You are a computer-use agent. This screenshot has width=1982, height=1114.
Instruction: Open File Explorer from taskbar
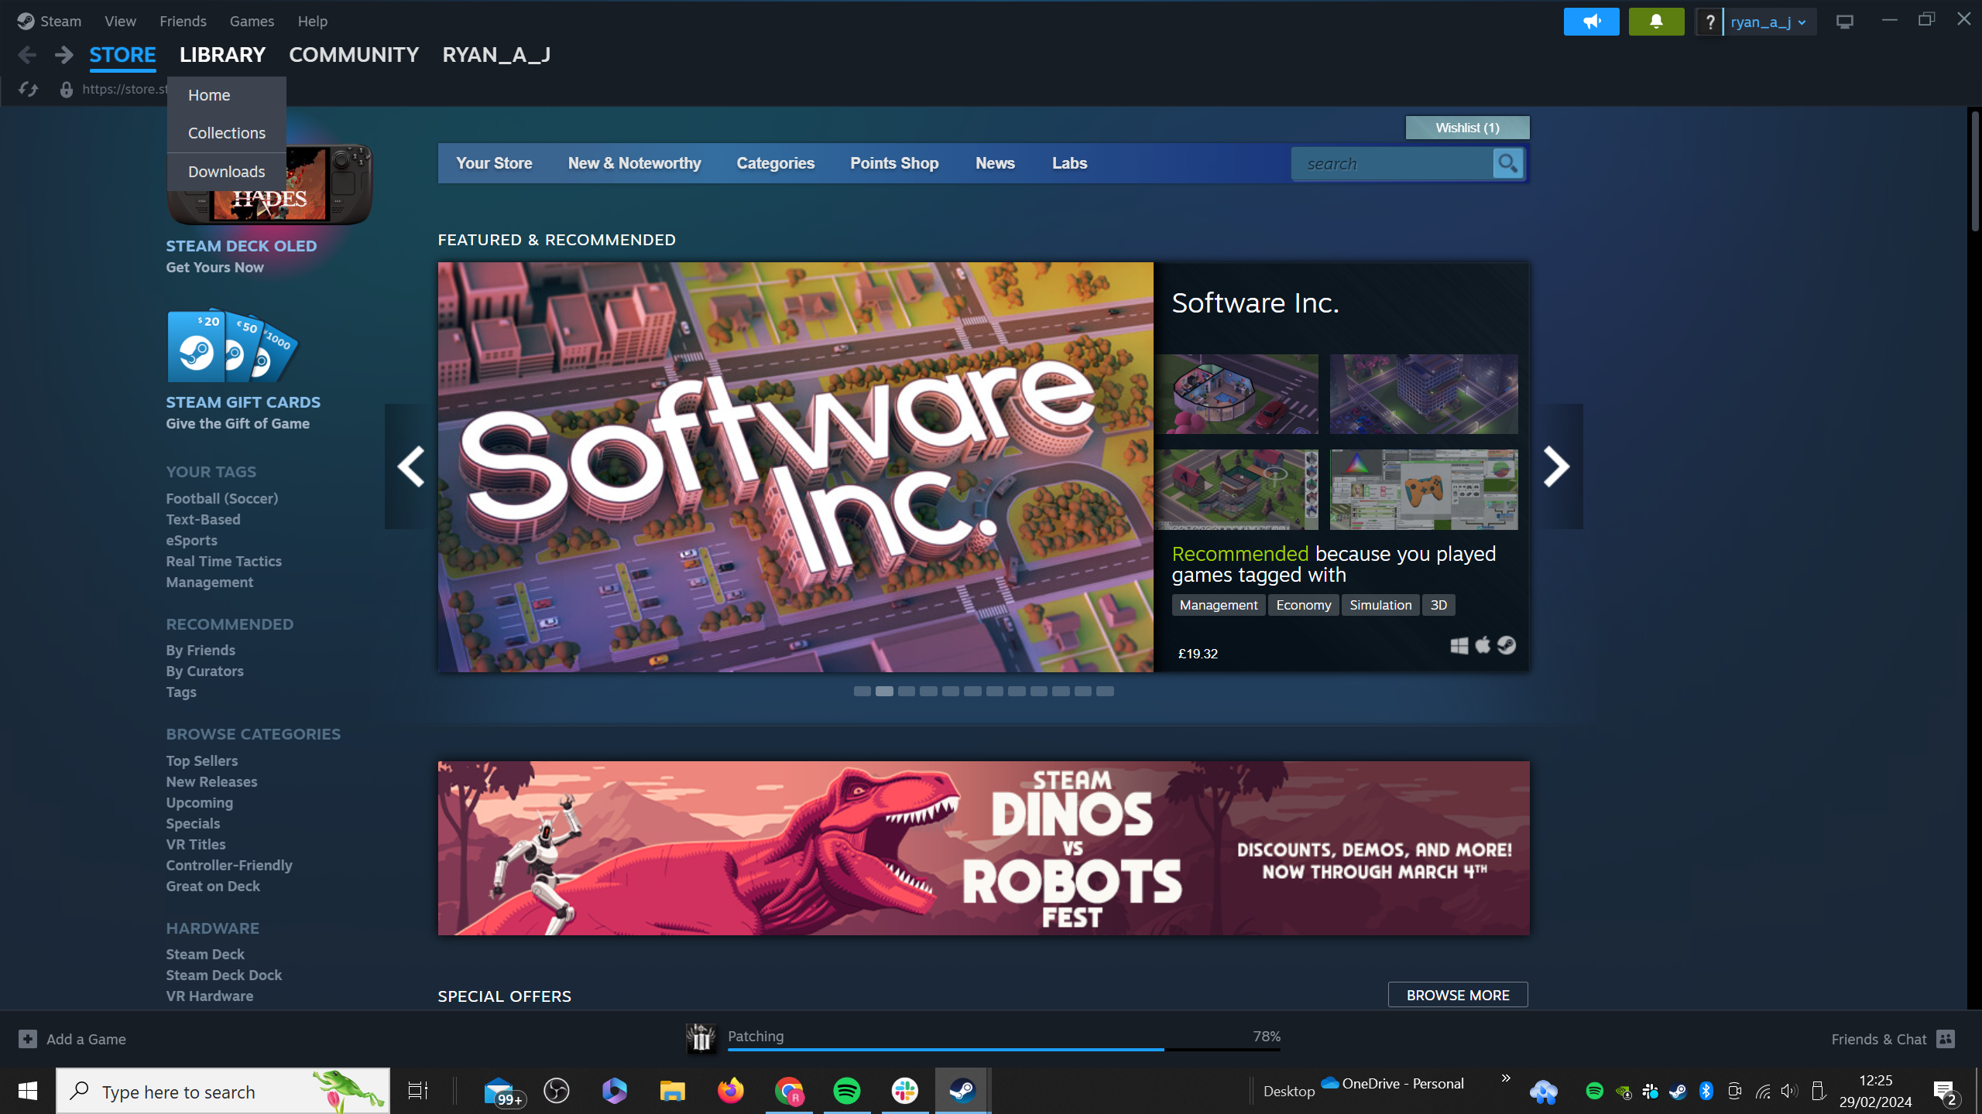coord(672,1091)
